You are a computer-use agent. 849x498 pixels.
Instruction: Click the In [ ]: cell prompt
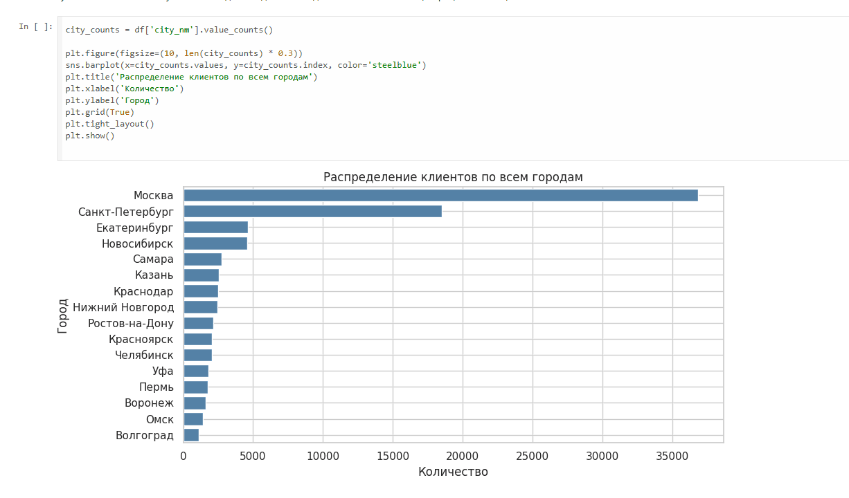[35, 27]
